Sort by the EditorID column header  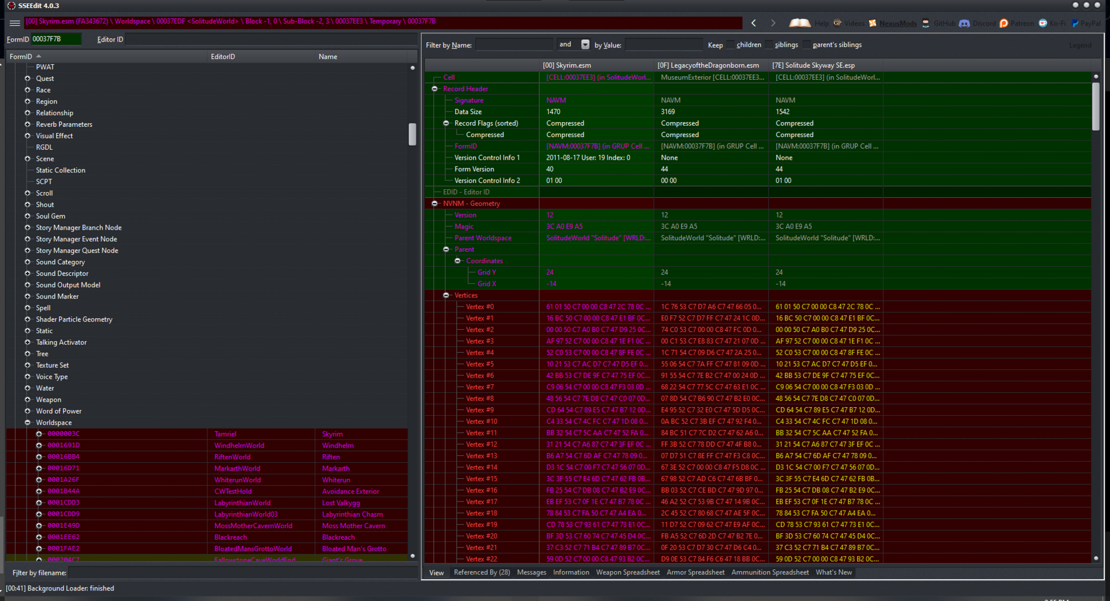click(x=262, y=57)
